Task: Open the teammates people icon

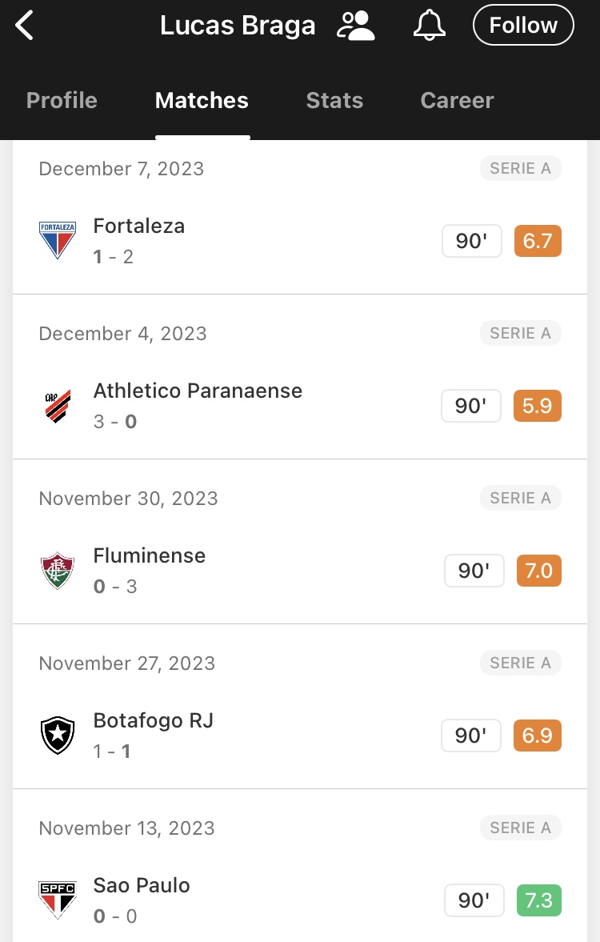Action: coord(355,26)
